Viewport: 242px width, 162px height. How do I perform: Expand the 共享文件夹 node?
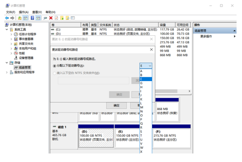(x=11, y=44)
